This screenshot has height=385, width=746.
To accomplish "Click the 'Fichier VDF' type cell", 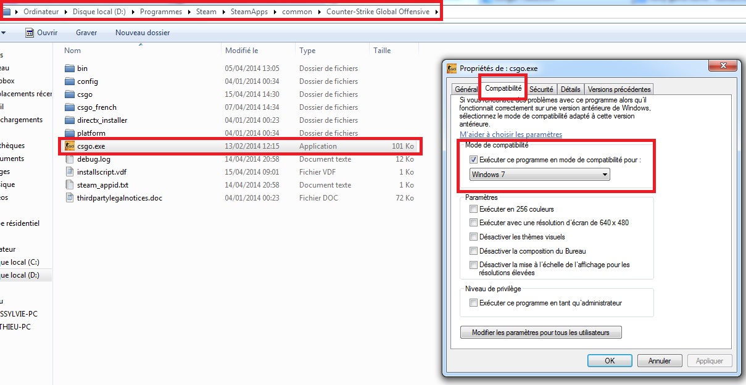I will [318, 172].
